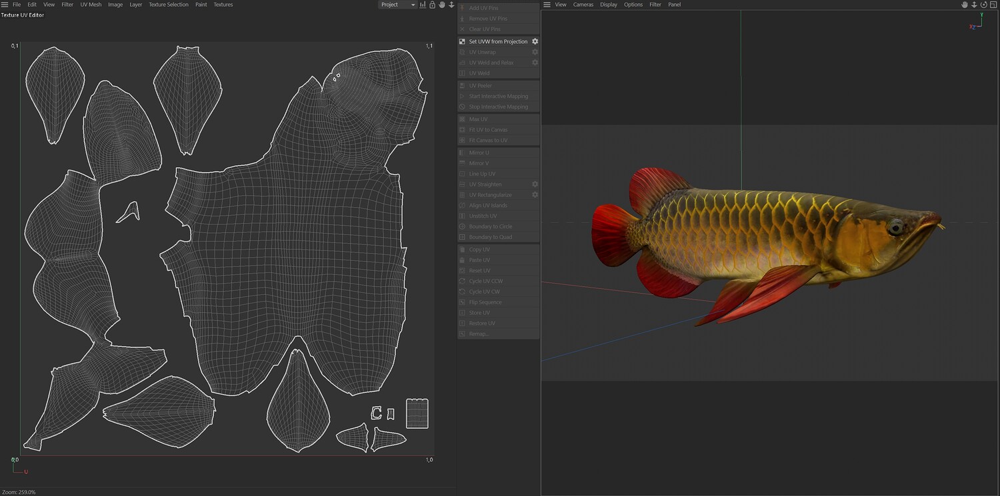
Task: Click the Remove UV Pins button
Action: (499, 19)
